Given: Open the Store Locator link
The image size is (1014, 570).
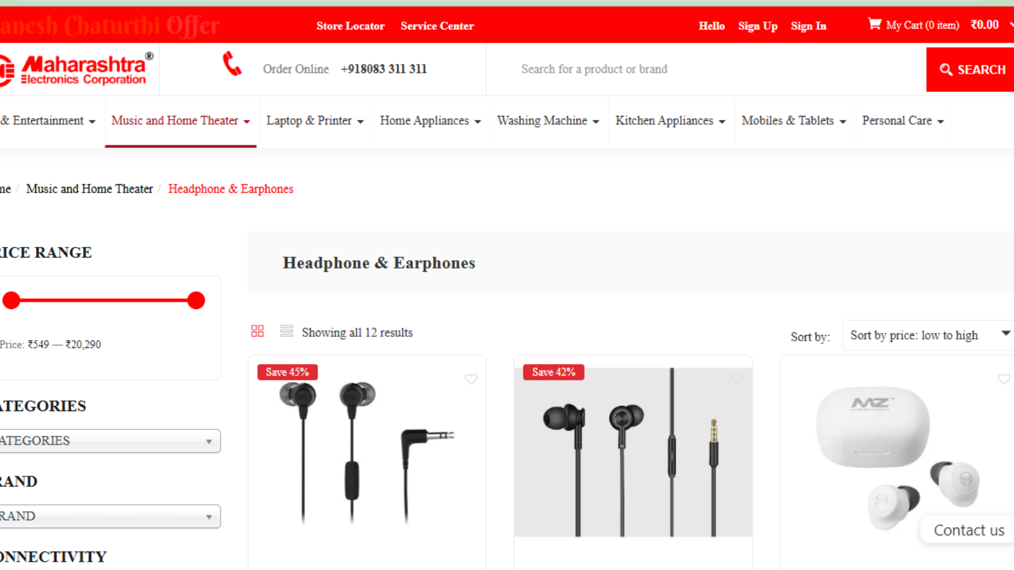Looking at the screenshot, I should [350, 26].
